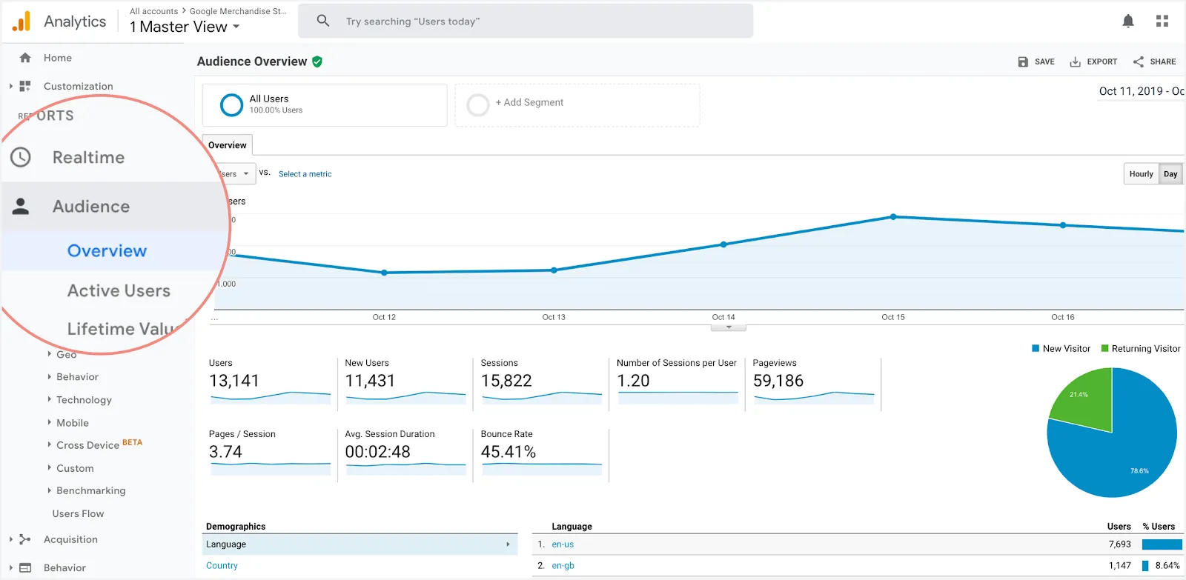Click the Realtime clock icon
Screen dimensions: 1186x580
click(21, 157)
